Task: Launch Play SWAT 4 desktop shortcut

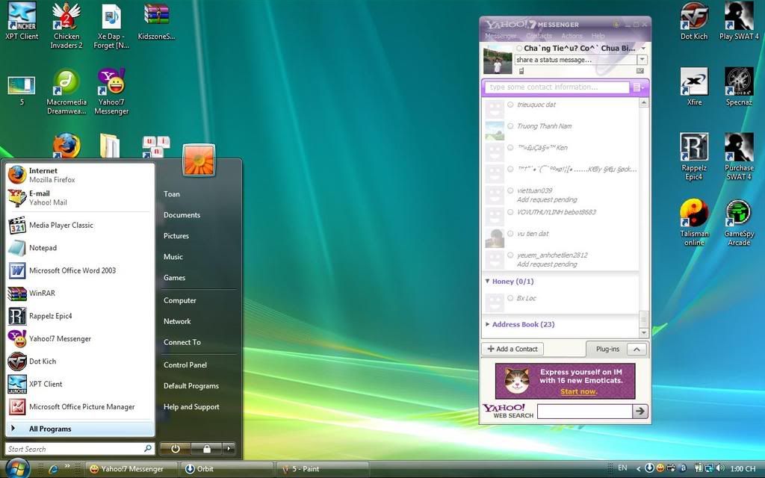Action: point(739,22)
